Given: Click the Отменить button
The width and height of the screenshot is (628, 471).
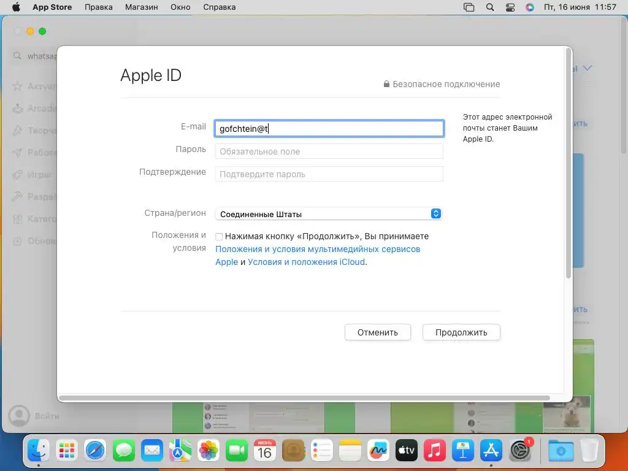Looking at the screenshot, I should 378,332.
